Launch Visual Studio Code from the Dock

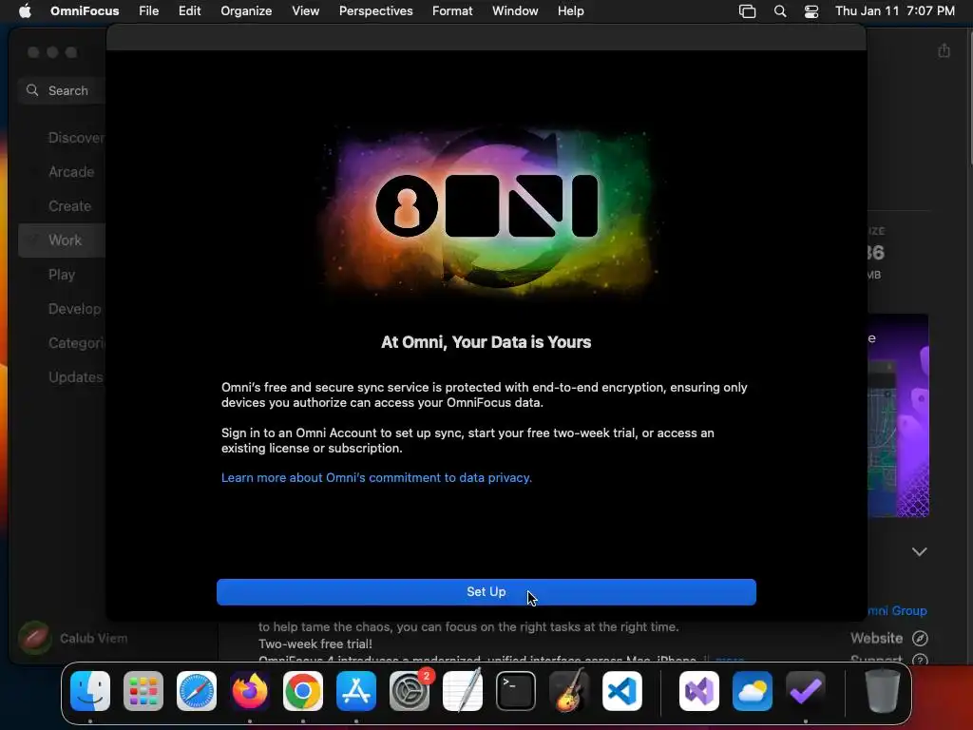[622, 691]
